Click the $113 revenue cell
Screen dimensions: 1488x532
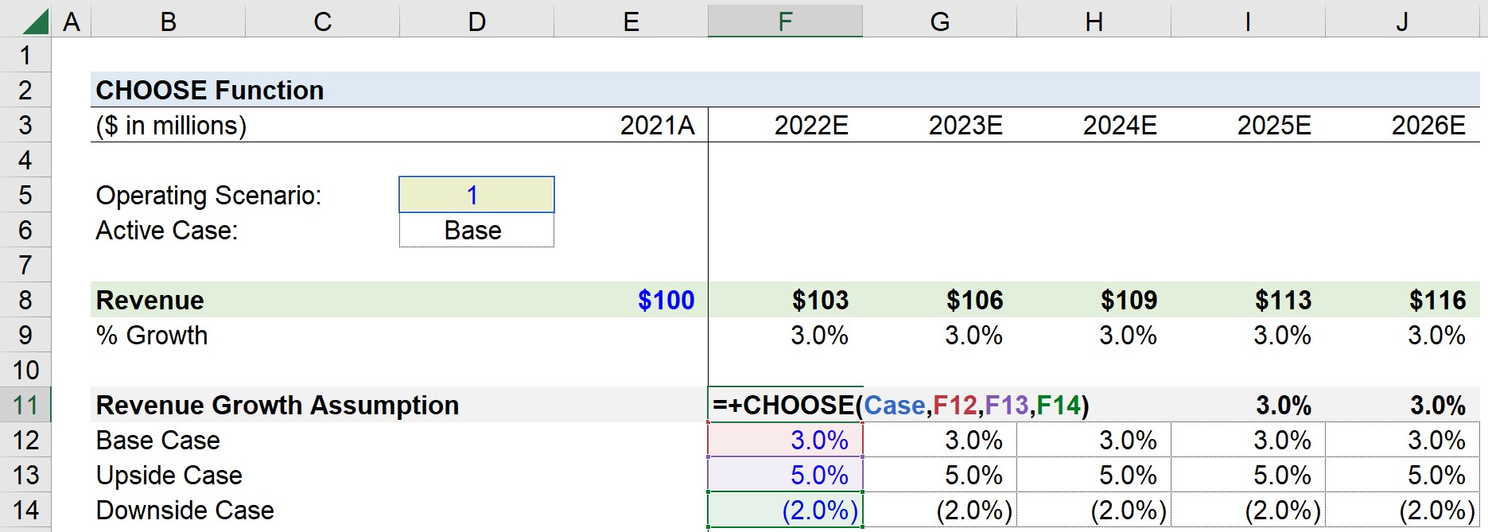(1248, 300)
